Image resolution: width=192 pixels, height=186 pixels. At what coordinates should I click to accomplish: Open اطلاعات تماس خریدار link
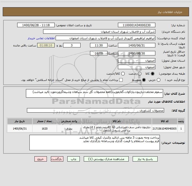41,38
